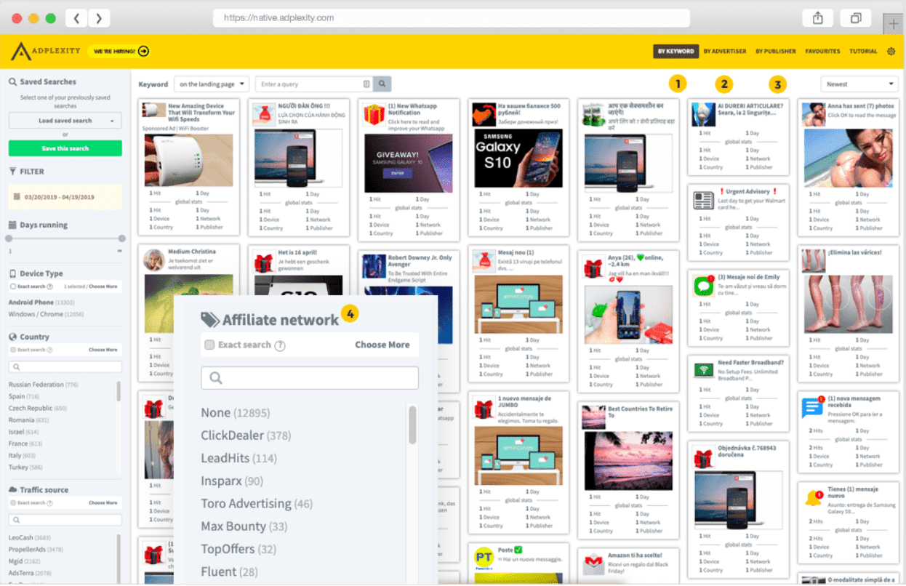Click the Affiliate network list scrollbar

[412, 425]
